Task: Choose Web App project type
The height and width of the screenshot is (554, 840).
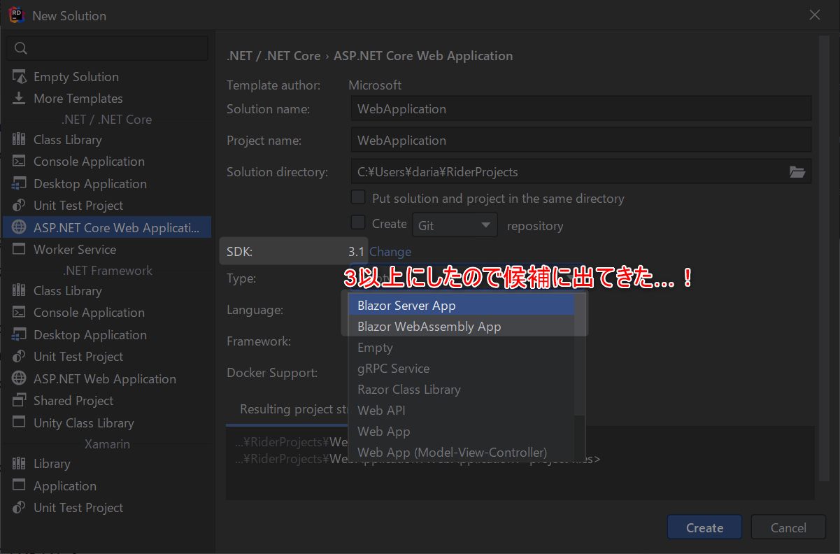Action: click(462, 432)
